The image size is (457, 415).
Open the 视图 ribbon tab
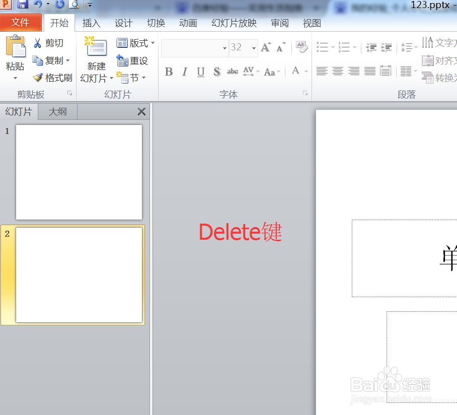(x=312, y=23)
